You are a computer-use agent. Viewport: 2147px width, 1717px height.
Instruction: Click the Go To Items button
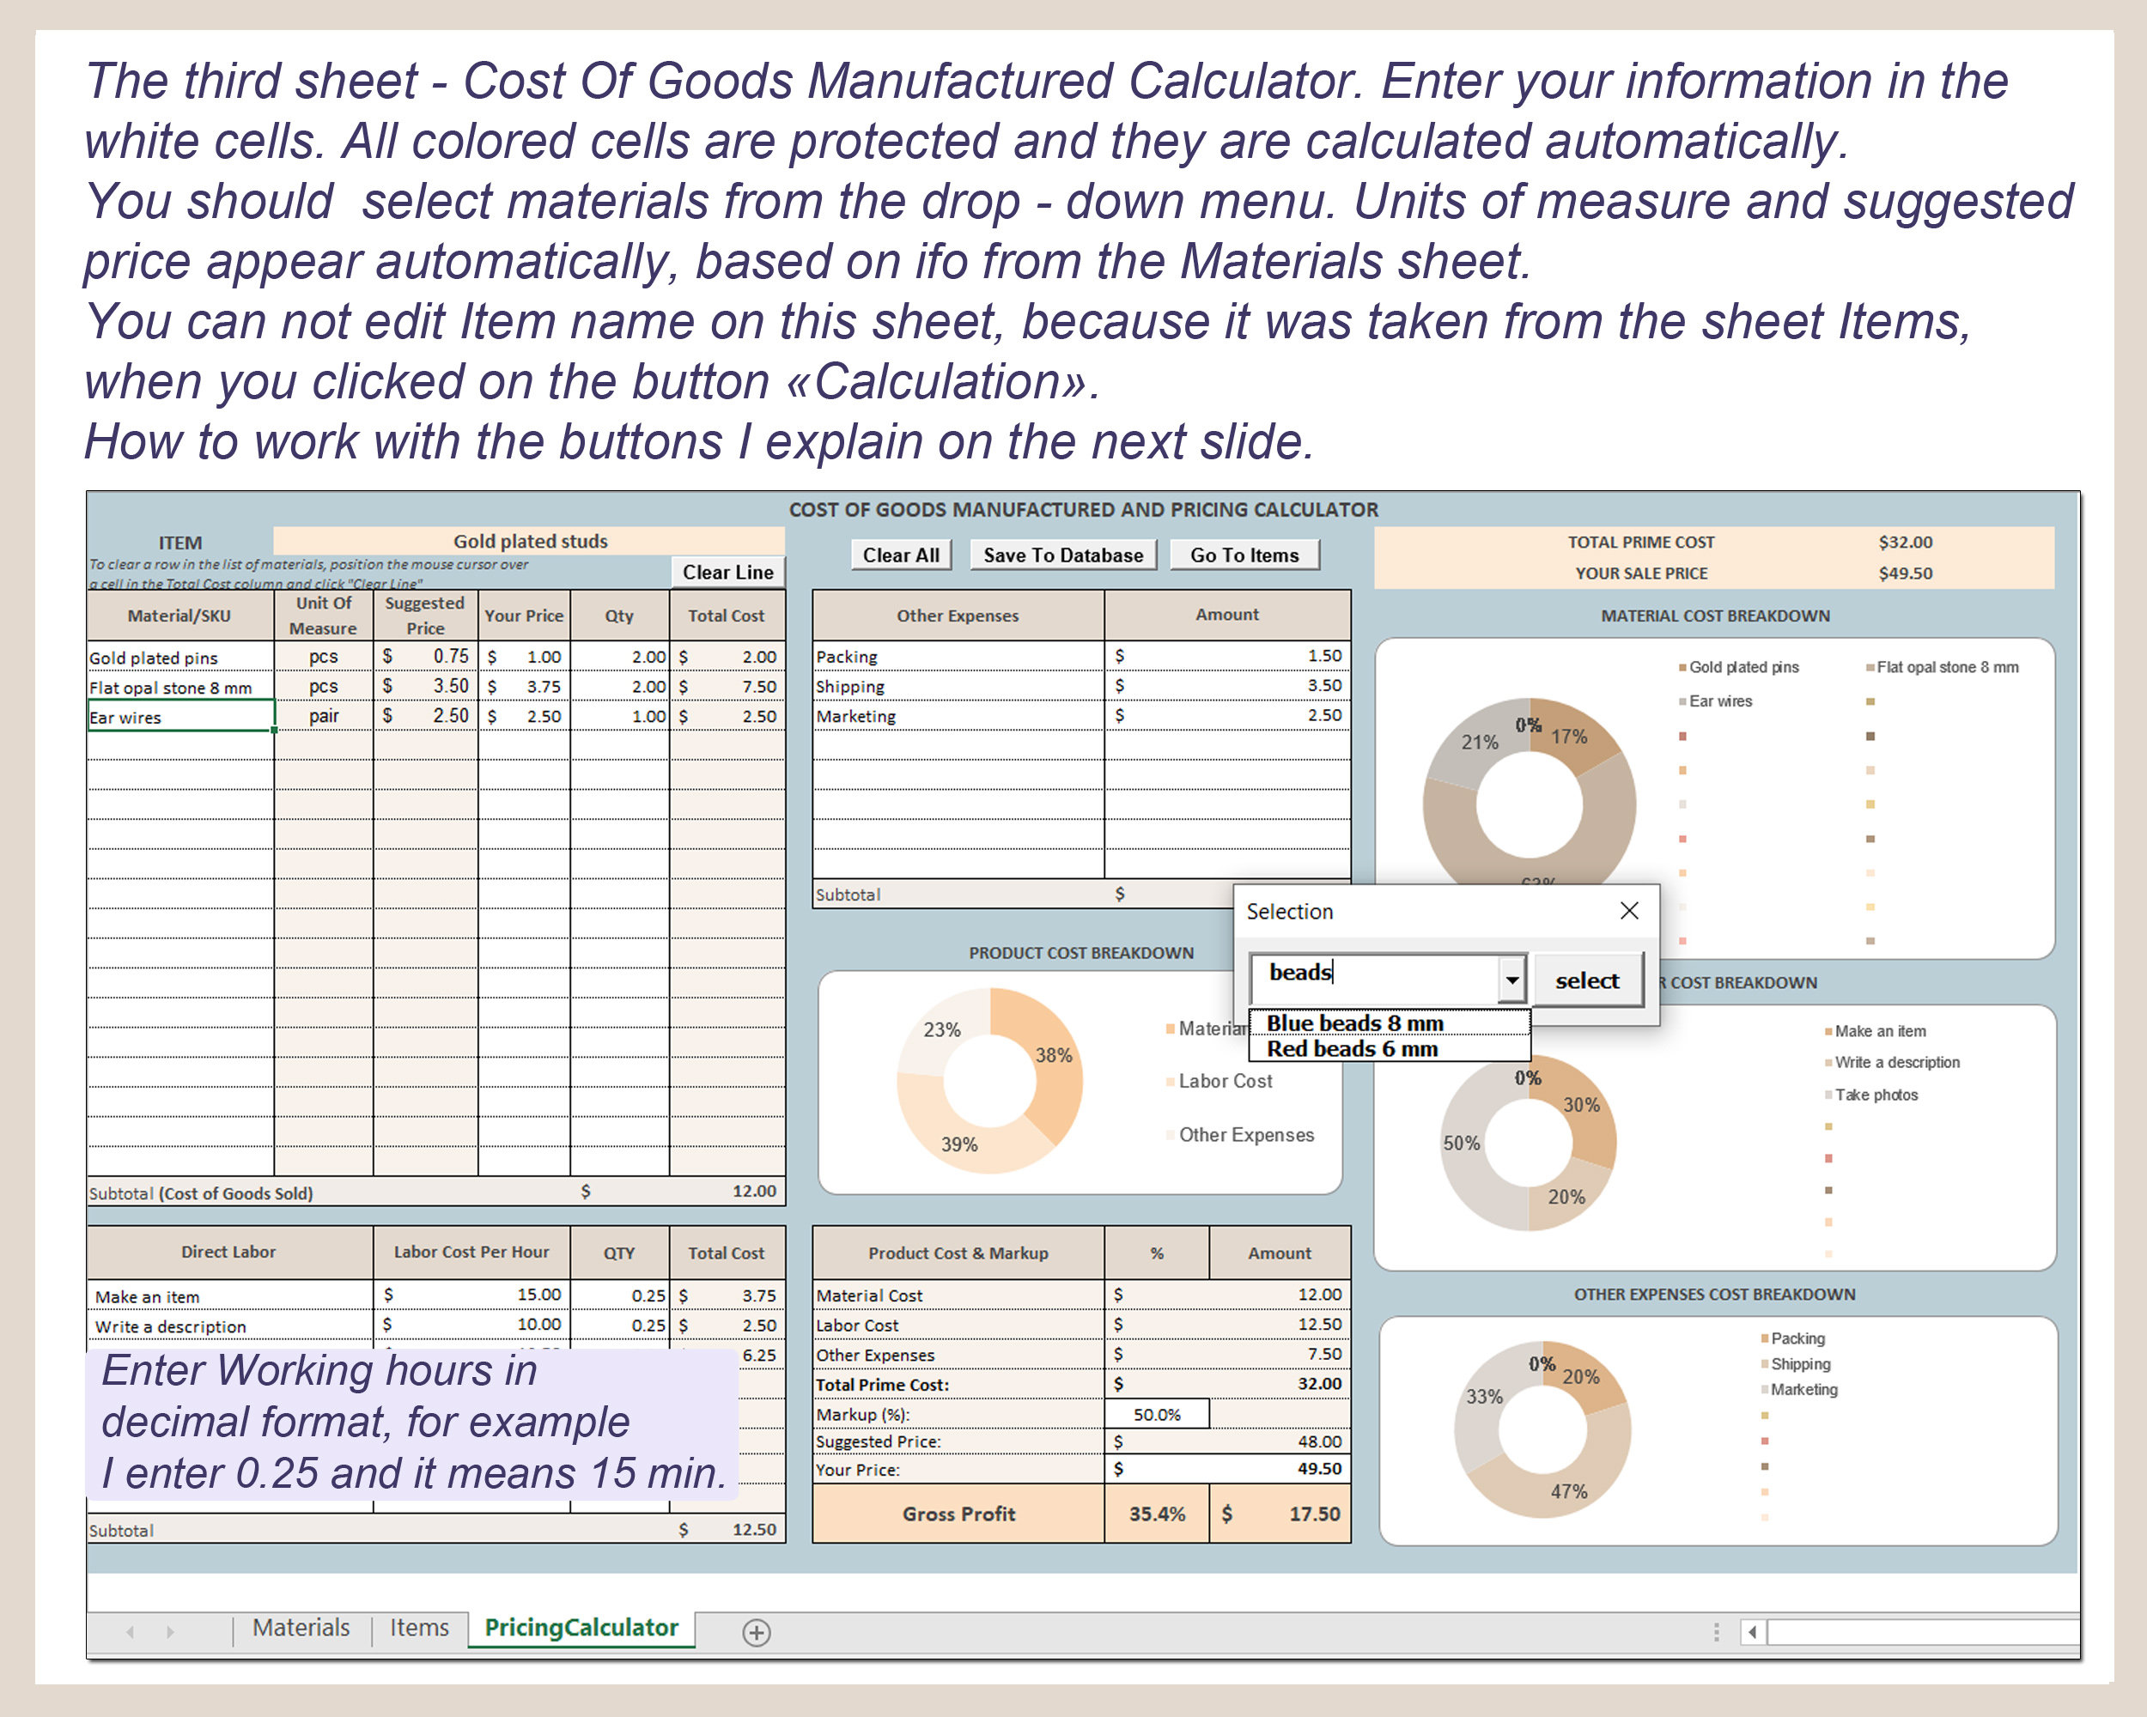tap(1244, 555)
